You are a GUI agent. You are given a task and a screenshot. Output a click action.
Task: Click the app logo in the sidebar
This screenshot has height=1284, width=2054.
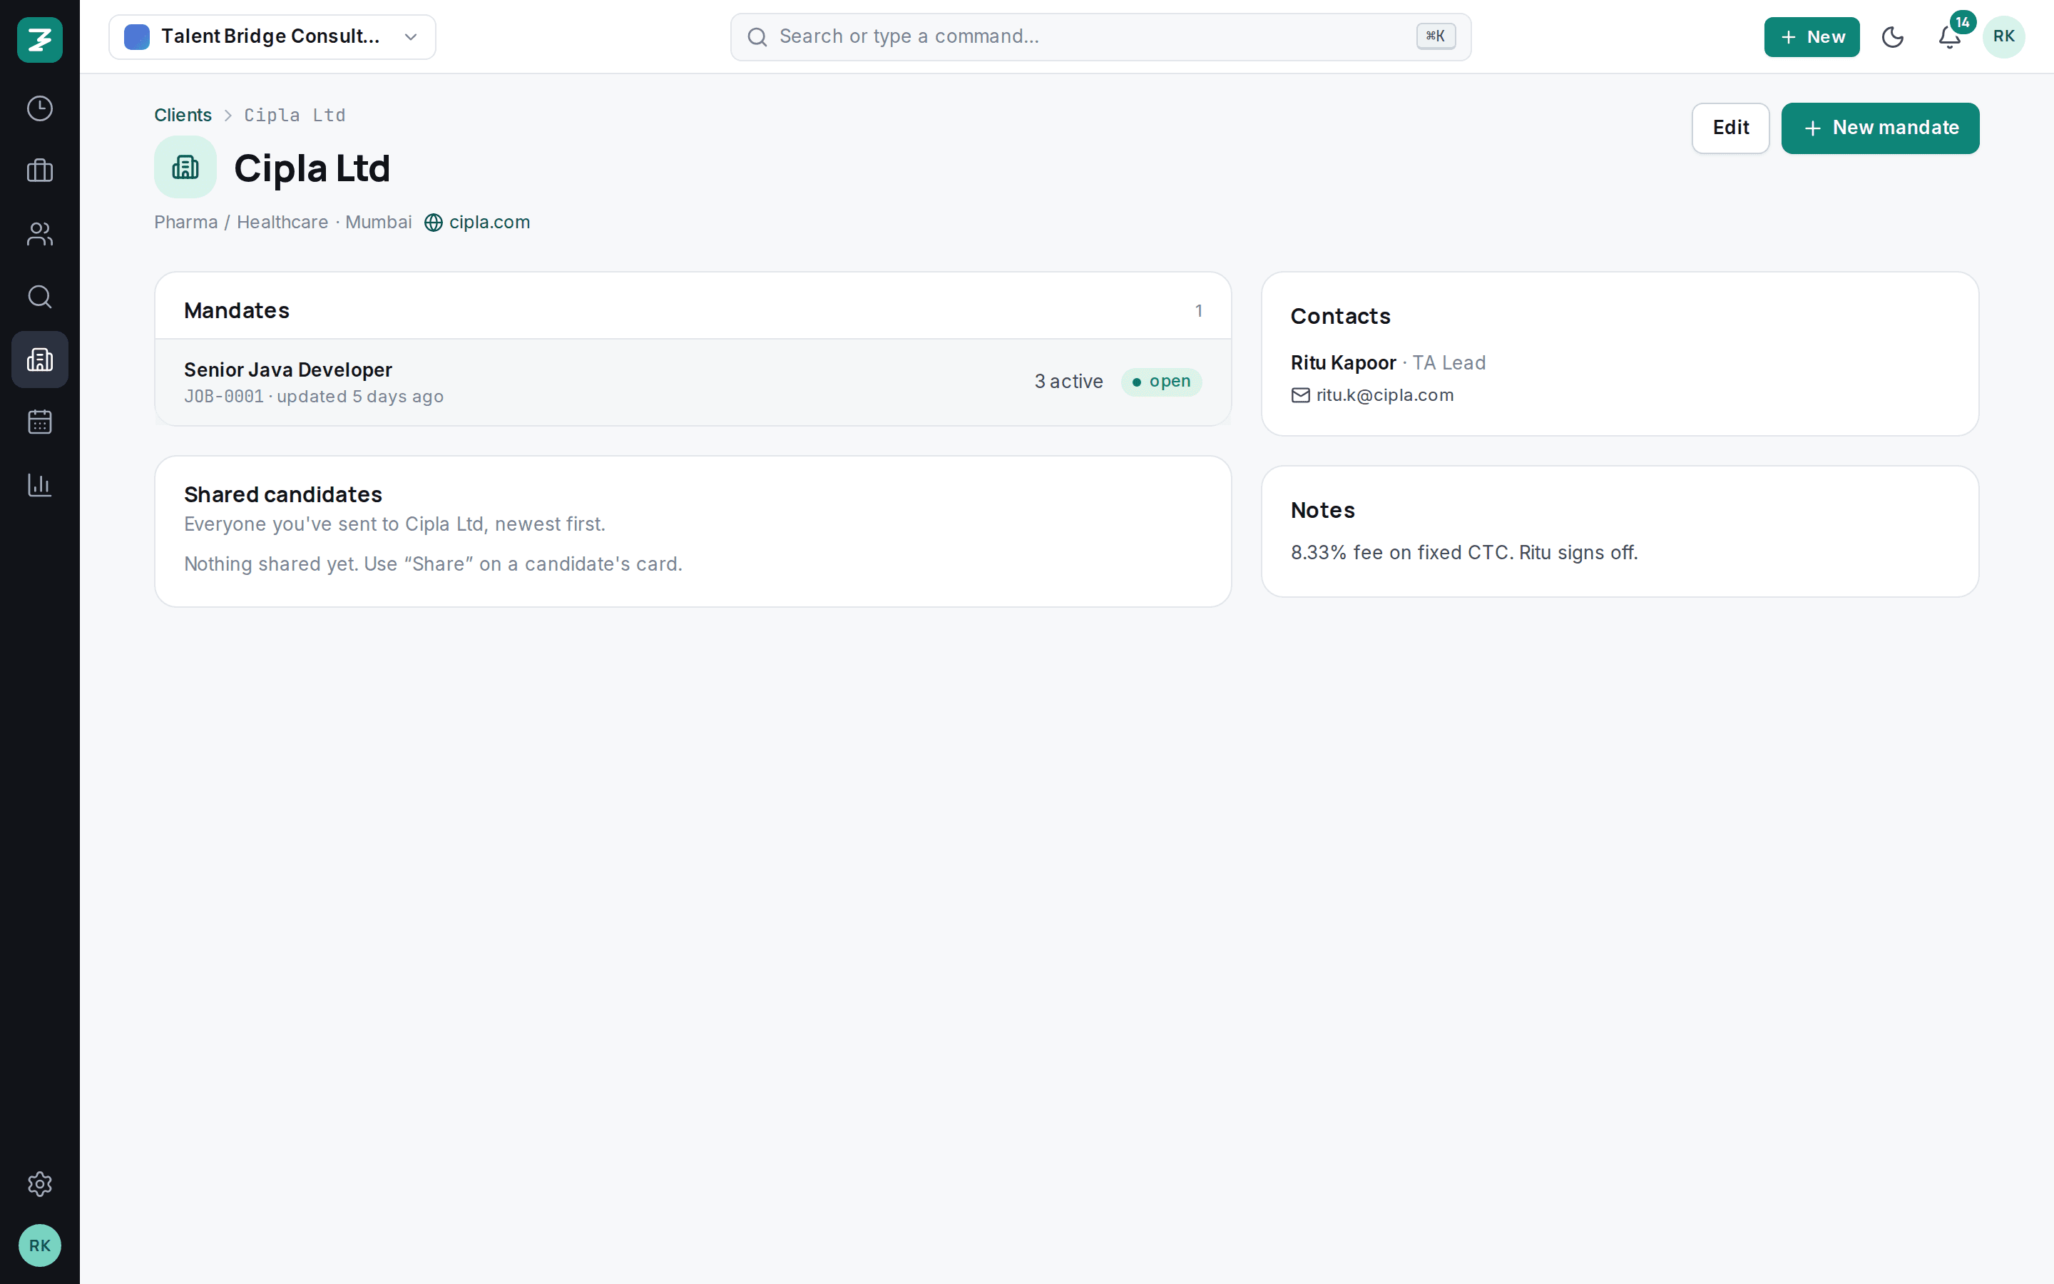[x=40, y=39]
